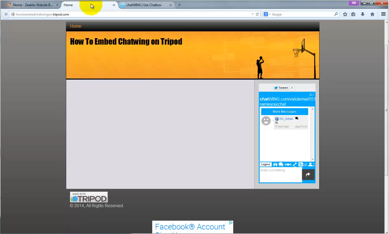Click the Enter something message box
389x234 pixels.
(281, 175)
